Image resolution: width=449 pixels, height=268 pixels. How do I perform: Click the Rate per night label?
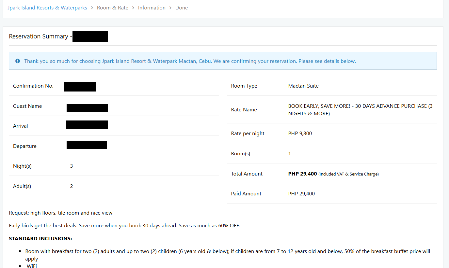click(248, 134)
